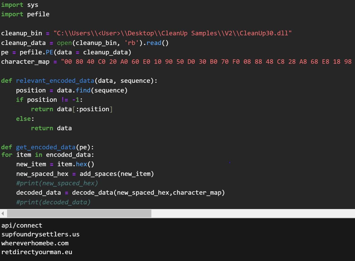Click the horizontal scrollbar thumb
This screenshot has height=261, width=355.
79,214
